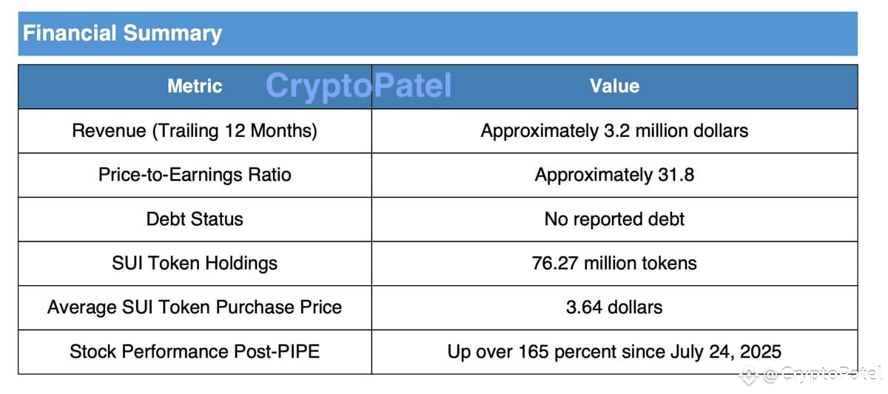Screen dimensions: 888x394
Task: Select the Metric column header
Action: click(195, 86)
